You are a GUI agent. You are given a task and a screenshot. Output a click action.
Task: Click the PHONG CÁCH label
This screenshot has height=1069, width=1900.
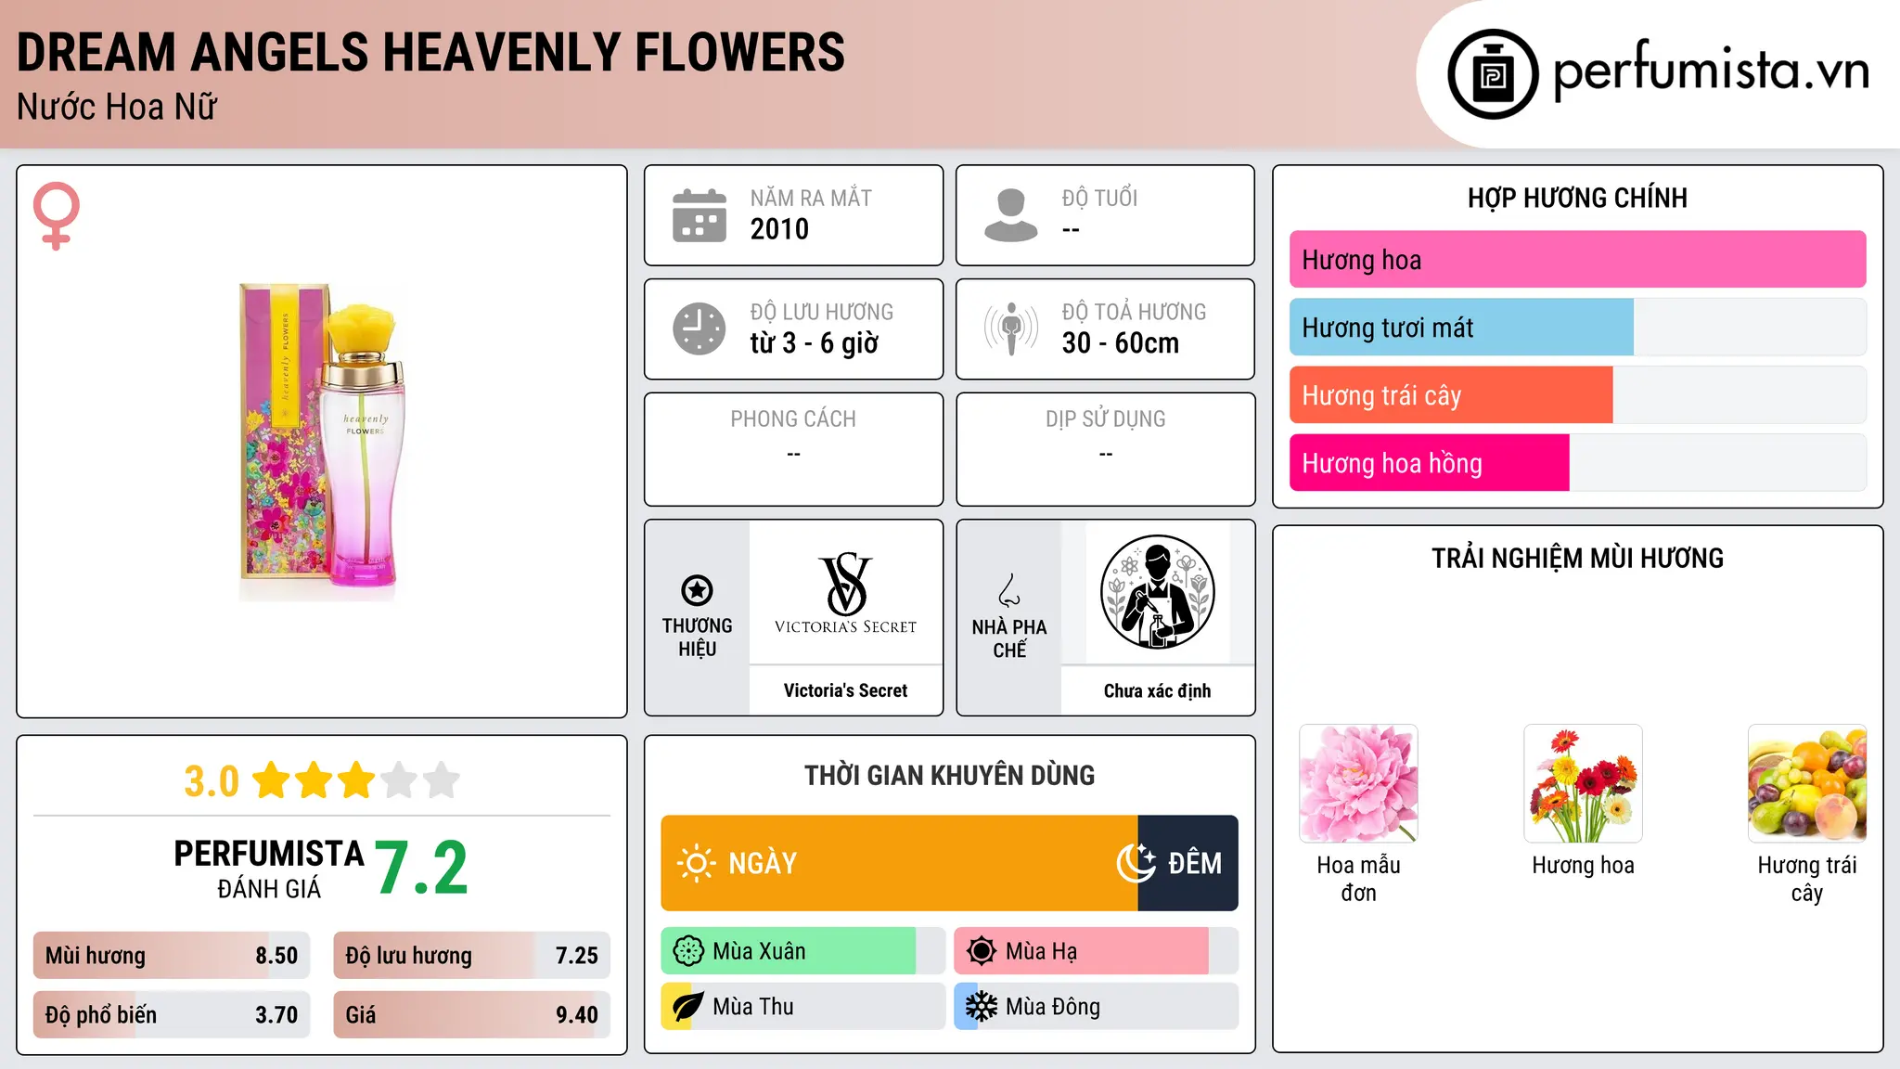[793, 419]
